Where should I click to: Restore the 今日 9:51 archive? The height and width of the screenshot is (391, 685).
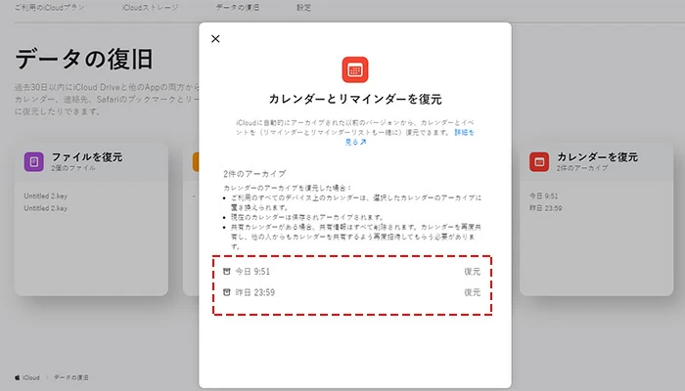click(473, 272)
